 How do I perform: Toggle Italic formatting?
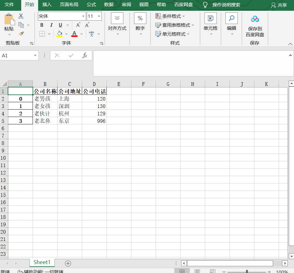[51, 25]
